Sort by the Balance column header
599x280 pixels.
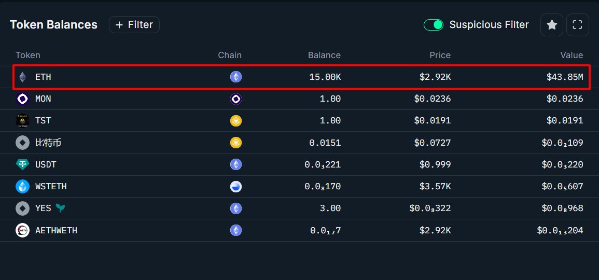tap(324, 55)
